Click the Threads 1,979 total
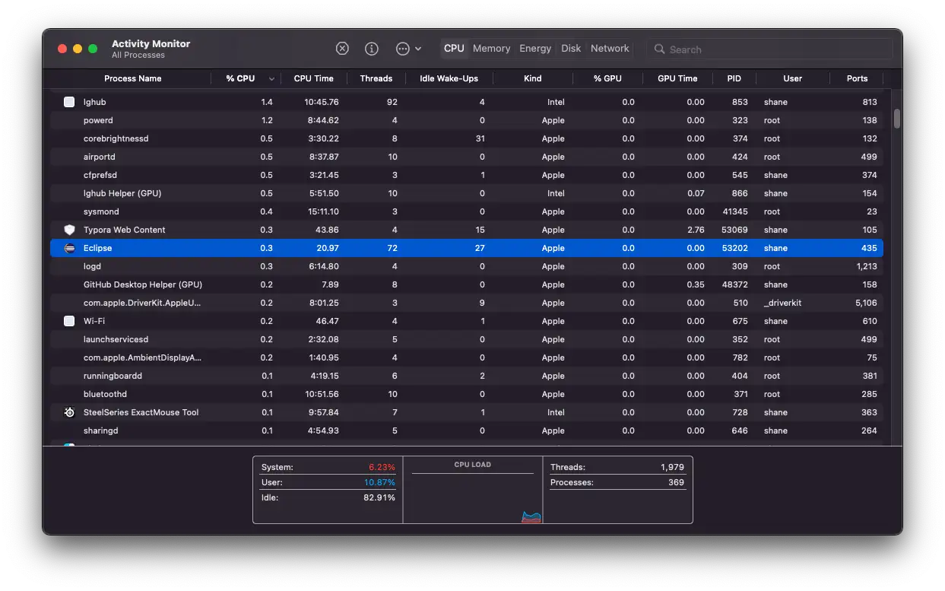Image resolution: width=945 pixels, height=591 pixels. click(x=672, y=467)
